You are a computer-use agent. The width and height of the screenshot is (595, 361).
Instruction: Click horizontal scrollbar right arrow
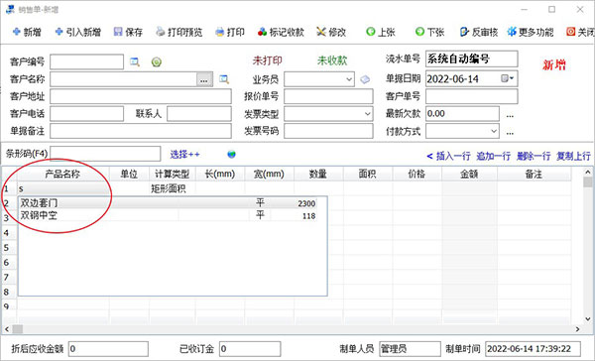578,329
